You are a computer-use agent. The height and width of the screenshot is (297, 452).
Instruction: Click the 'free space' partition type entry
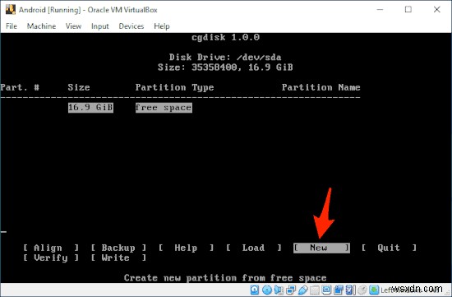pyautogui.click(x=164, y=108)
